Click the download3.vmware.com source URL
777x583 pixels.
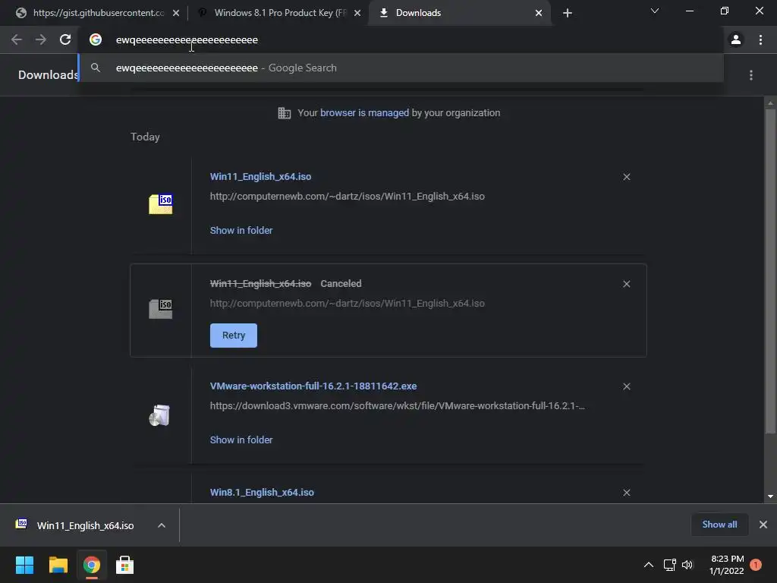pos(398,406)
